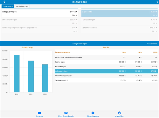
Task: Click the Sachanlagen value for 2019
Action: tap(138, 62)
